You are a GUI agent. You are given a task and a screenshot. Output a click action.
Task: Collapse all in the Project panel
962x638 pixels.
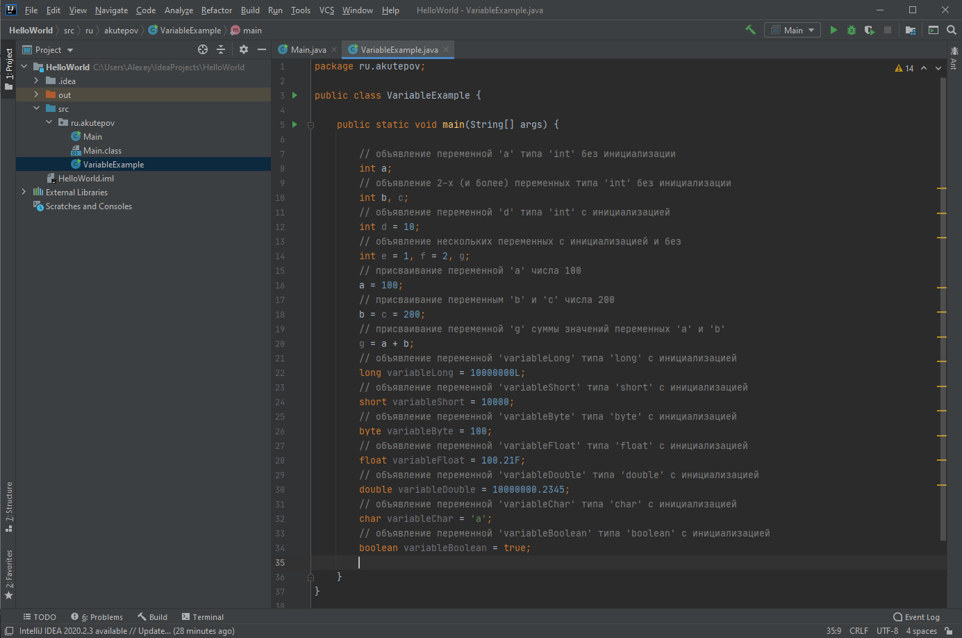click(x=221, y=49)
